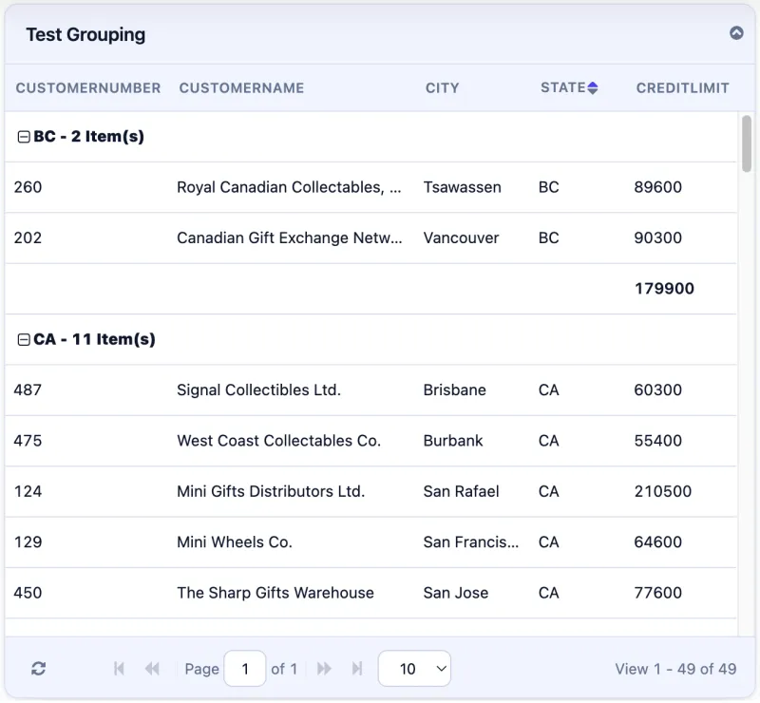Screen dimensions: 760x703
Task: Click the Tsawassen city cell
Action: click(x=462, y=187)
